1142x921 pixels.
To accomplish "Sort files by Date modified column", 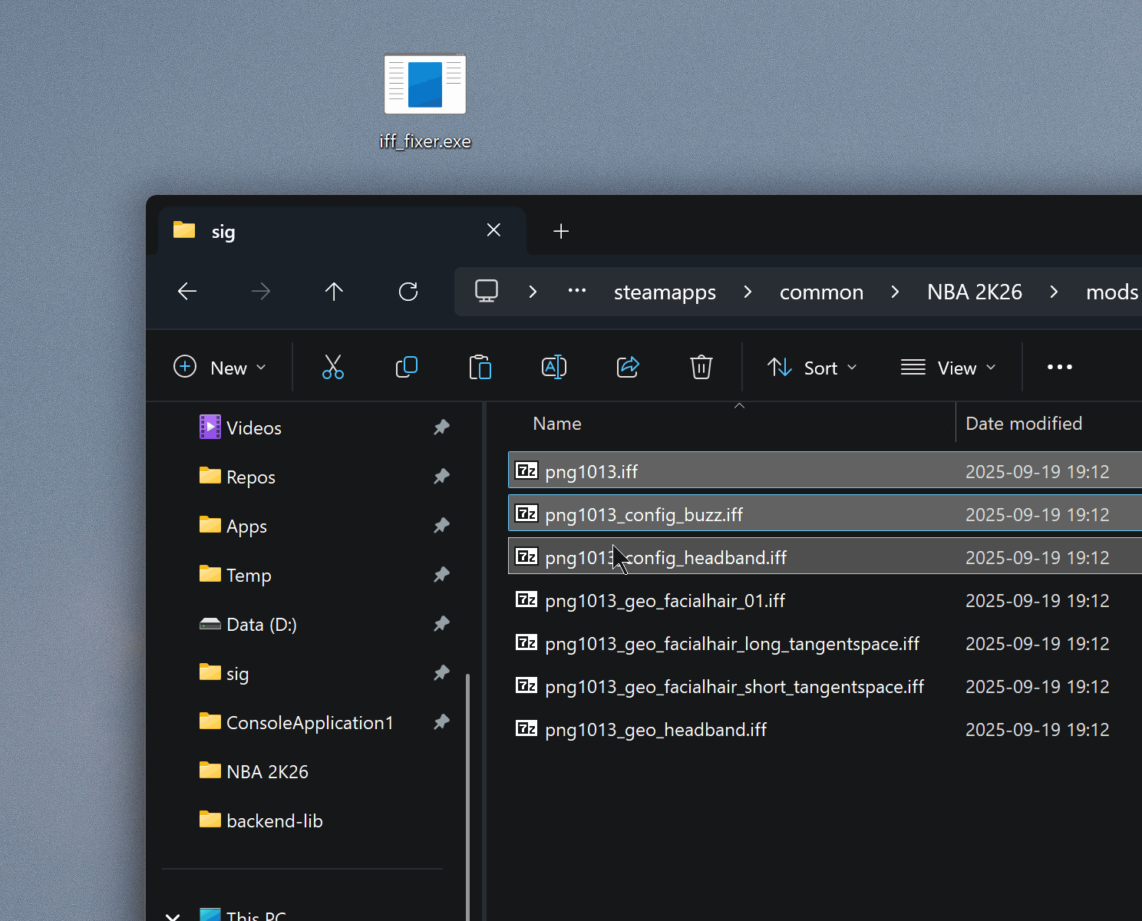I will point(1024,424).
